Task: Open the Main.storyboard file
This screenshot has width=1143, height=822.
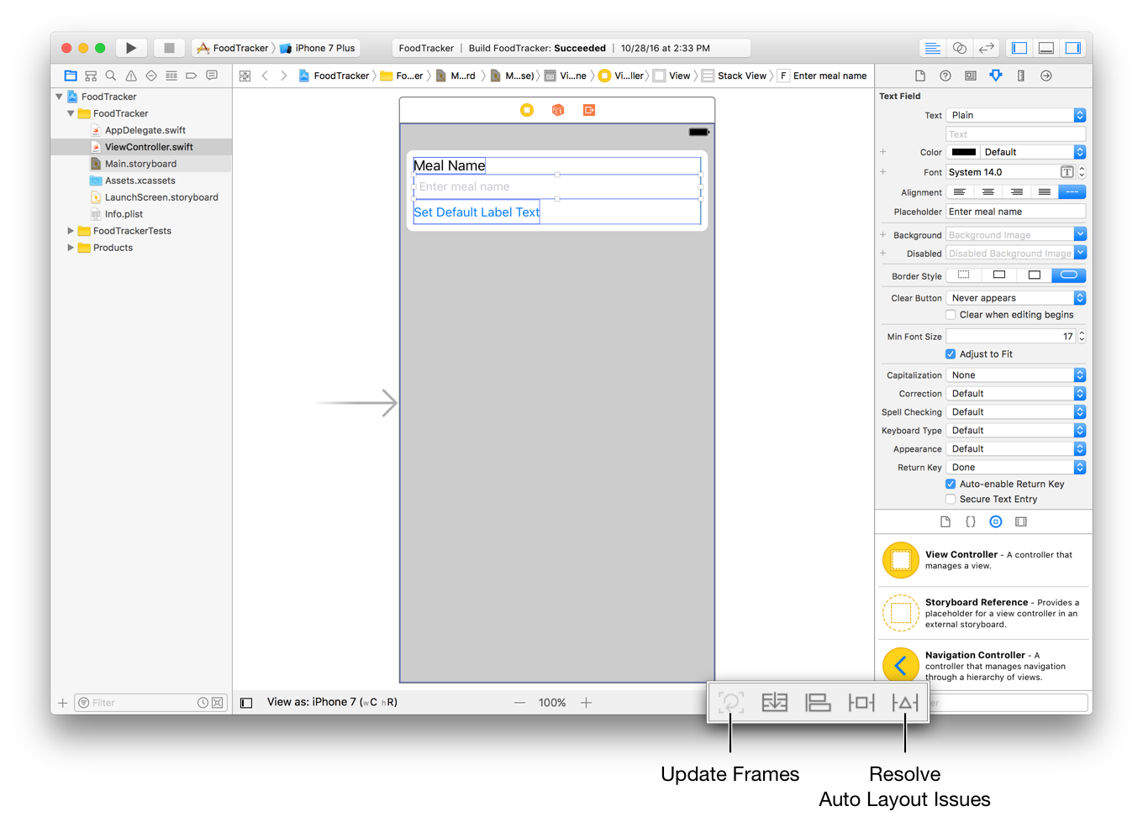Action: click(140, 164)
